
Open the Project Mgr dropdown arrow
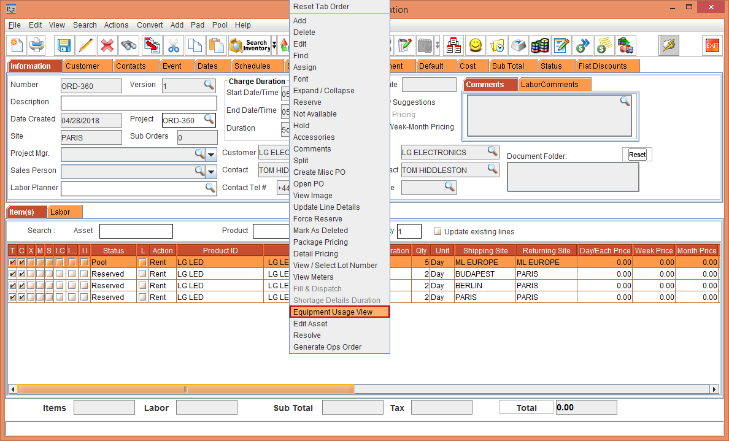[211, 154]
